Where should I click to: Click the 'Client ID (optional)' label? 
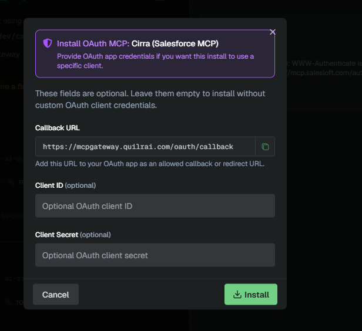click(65, 185)
